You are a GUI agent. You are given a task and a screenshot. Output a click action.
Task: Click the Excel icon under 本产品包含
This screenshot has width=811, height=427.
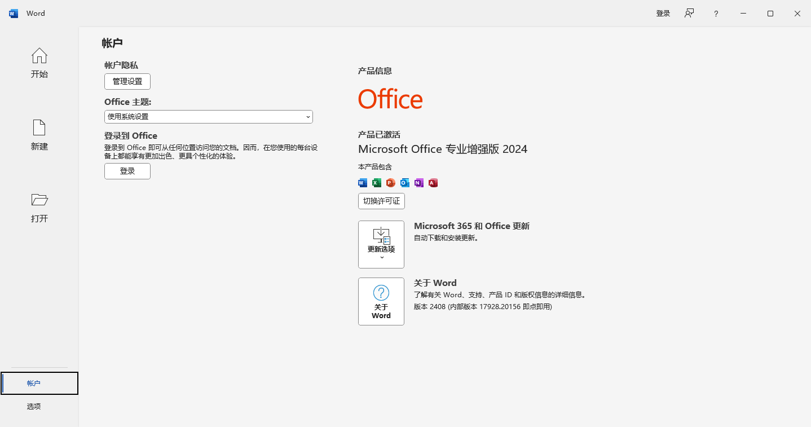pos(377,183)
